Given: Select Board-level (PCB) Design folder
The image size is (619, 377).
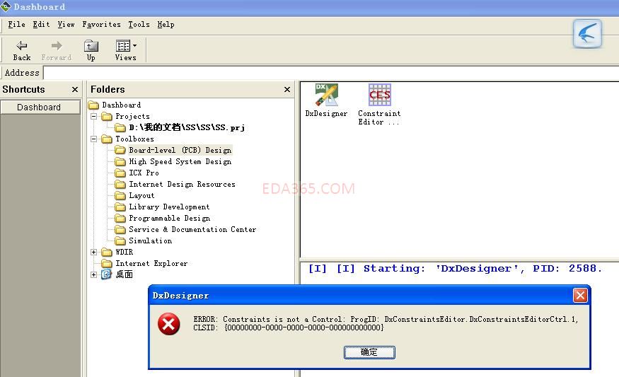Looking at the screenshot, I should [x=180, y=150].
